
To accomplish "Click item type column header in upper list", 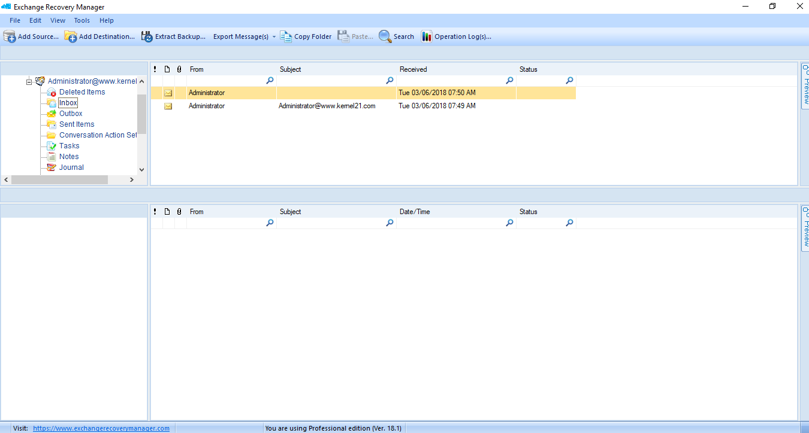I will [x=167, y=69].
